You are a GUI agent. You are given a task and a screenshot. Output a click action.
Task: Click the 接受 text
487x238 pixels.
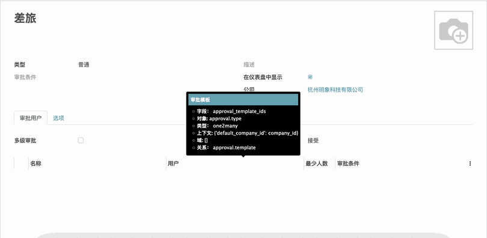coord(313,141)
